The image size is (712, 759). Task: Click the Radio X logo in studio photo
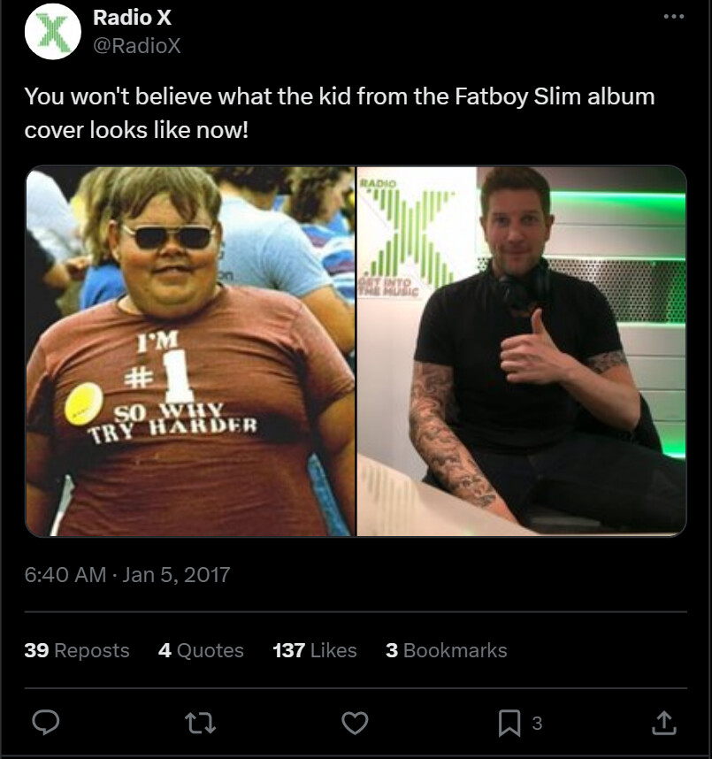409,236
